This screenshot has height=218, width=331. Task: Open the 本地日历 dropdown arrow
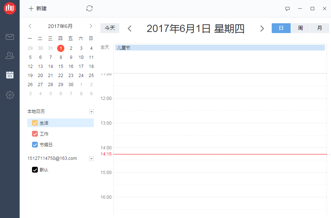91,112
